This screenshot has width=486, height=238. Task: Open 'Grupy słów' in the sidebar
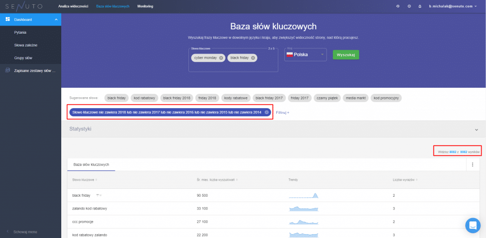click(23, 57)
